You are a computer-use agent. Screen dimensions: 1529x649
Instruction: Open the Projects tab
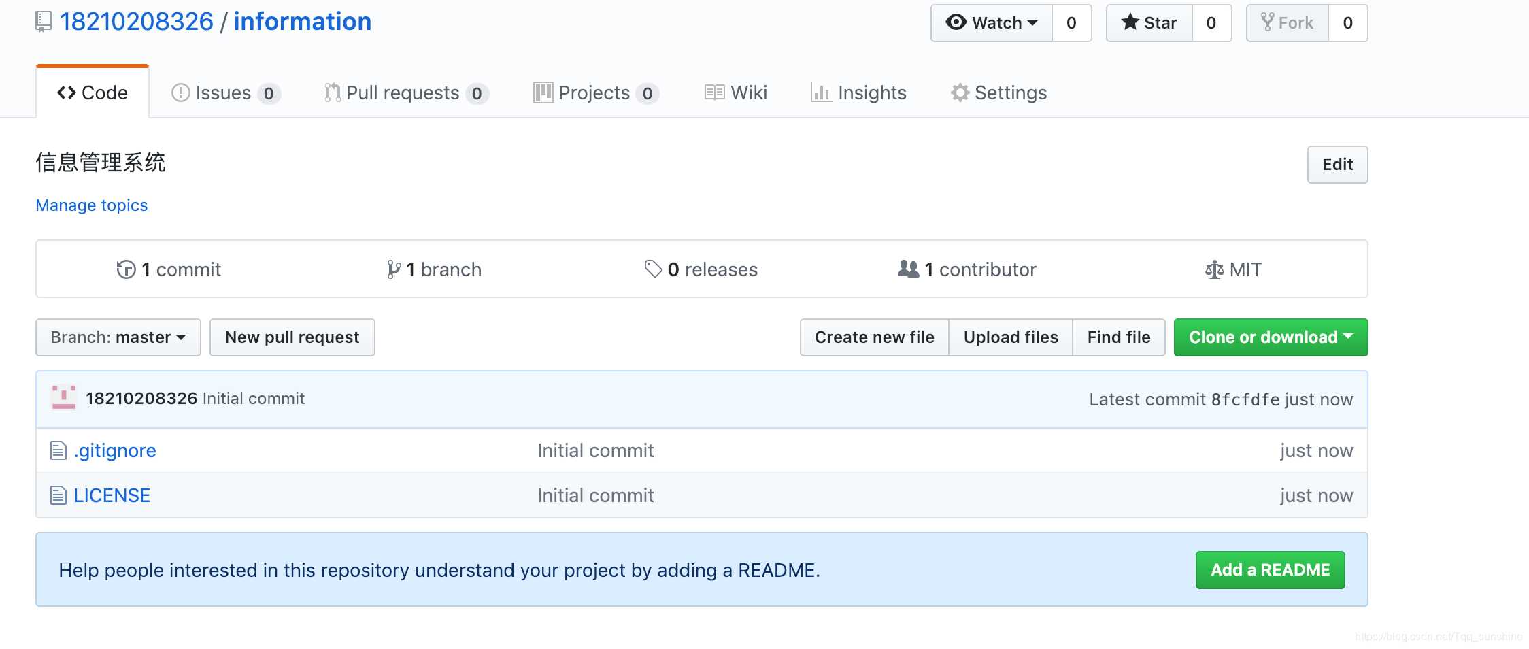click(596, 93)
